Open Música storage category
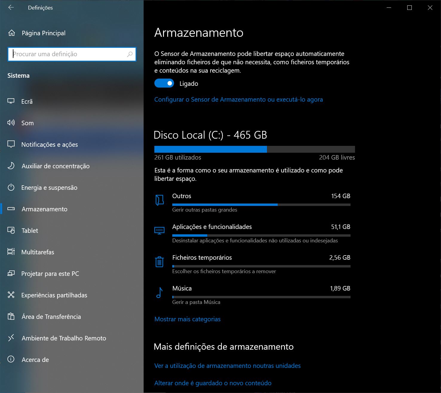Viewport: 441px width, 393px height. [x=253, y=295]
